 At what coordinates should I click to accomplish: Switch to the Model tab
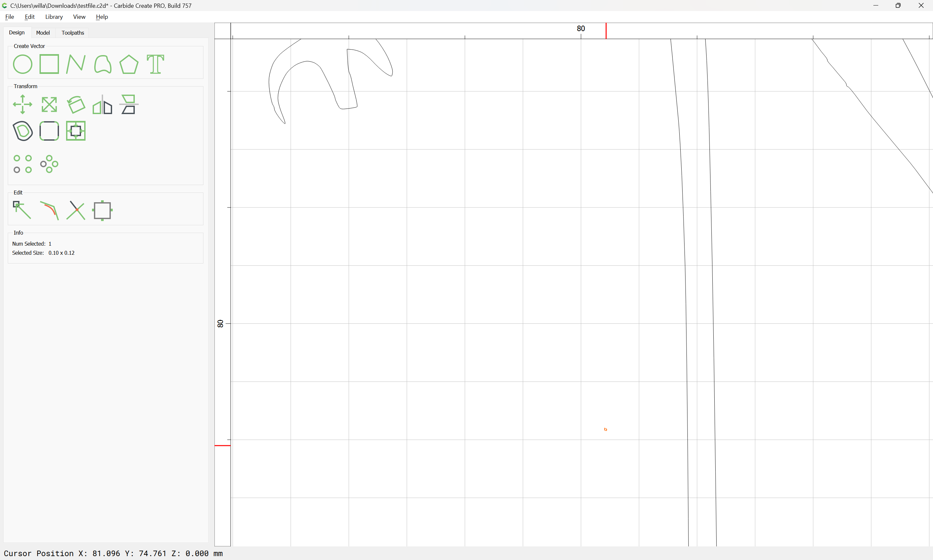[x=43, y=33]
